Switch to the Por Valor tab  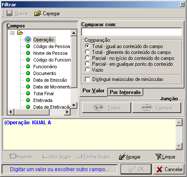click(93, 91)
